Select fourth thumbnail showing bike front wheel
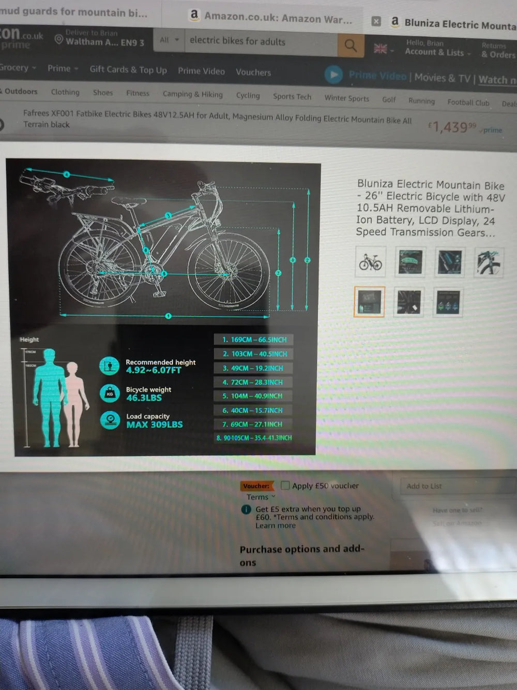The width and height of the screenshot is (517, 690). tap(489, 262)
